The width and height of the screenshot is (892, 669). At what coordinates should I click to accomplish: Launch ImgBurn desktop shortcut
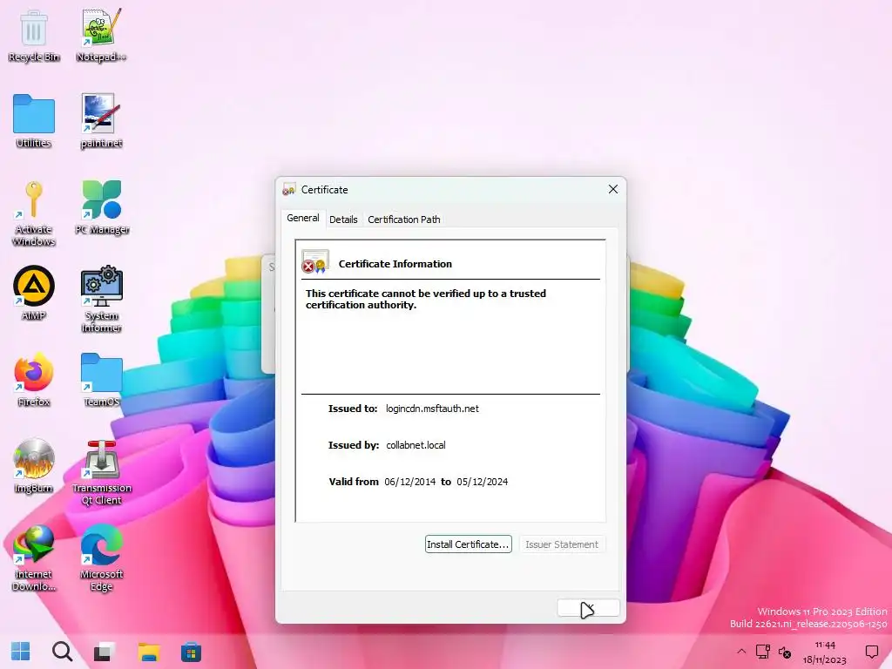pos(34,466)
